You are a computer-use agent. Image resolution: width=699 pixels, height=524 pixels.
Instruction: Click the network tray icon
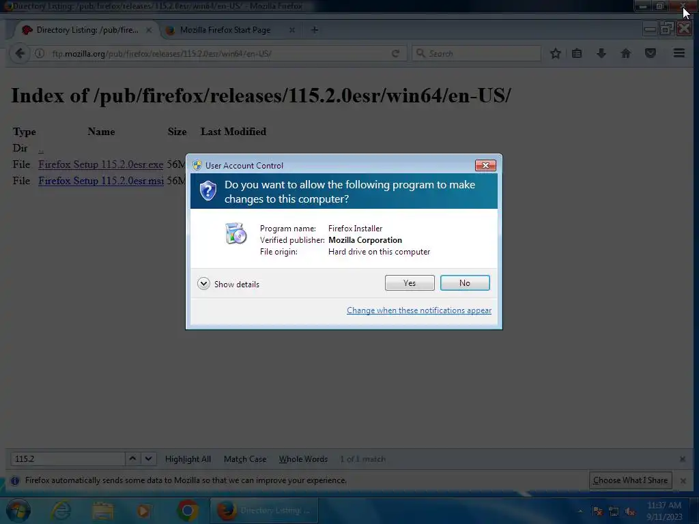[x=614, y=512]
